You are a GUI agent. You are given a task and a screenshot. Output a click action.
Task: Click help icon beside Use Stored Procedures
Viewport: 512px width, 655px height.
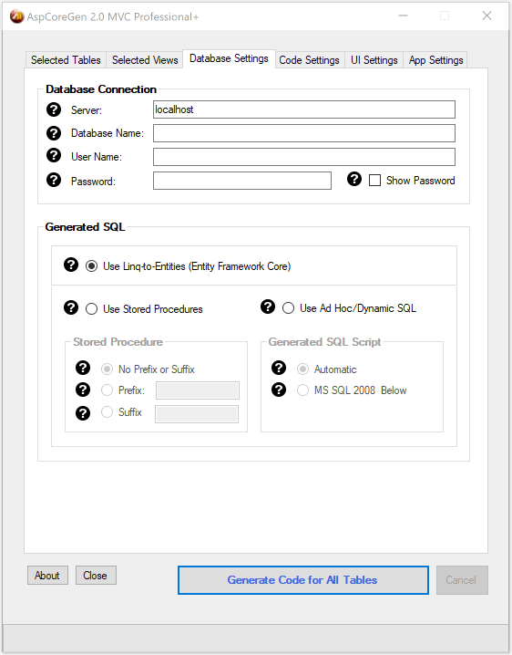click(x=71, y=307)
